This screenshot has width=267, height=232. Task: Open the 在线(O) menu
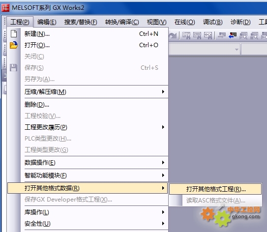pos(184,22)
